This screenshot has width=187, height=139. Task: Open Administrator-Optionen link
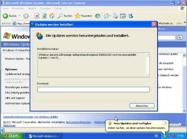tap(17, 104)
